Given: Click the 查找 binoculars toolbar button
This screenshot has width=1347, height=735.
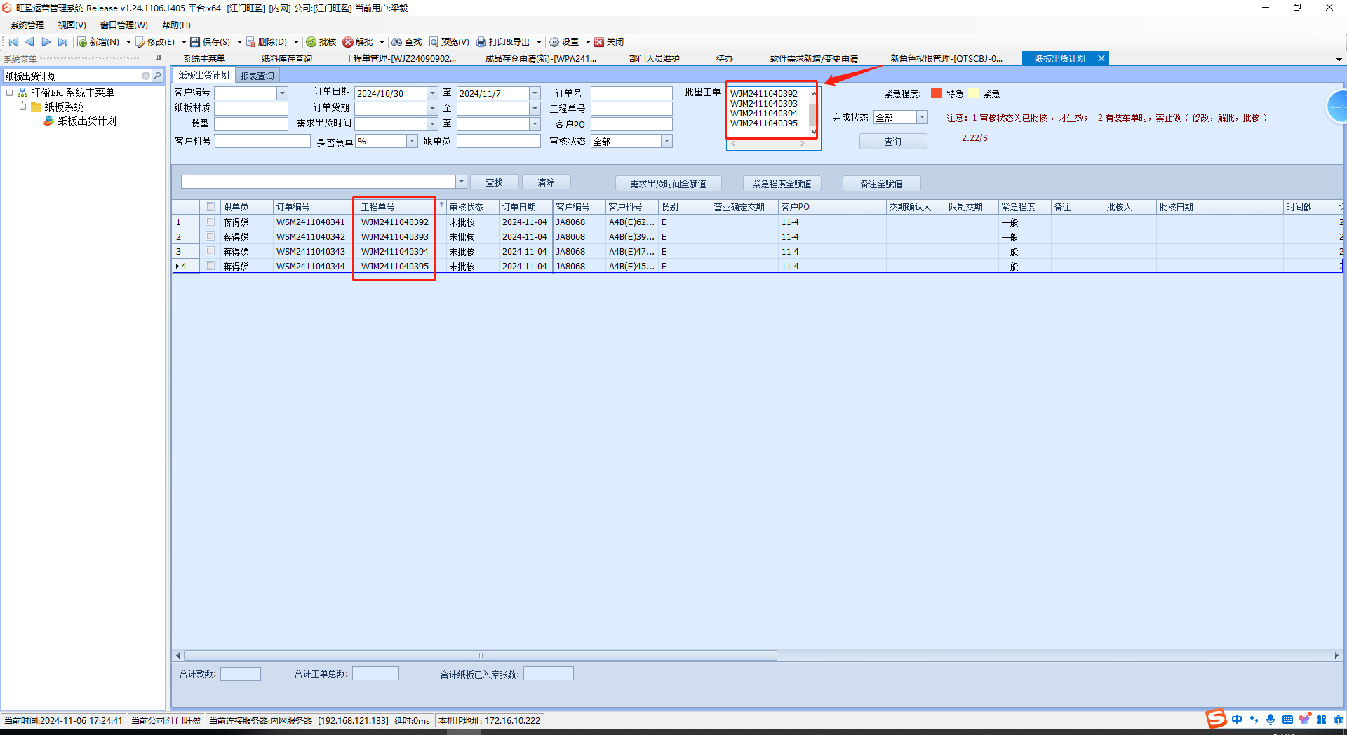Looking at the screenshot, I should click(407, 42).
